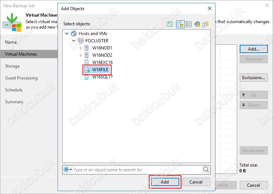Viewport: 273px width, 194px height.
Task: Click the magnifier search icon
Action: point(206,169)
